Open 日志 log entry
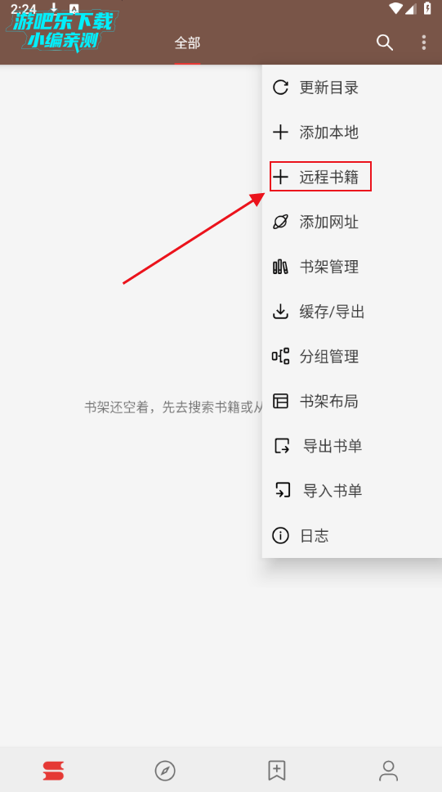Screen dimensions: 442x792 [x=352, y=535]
